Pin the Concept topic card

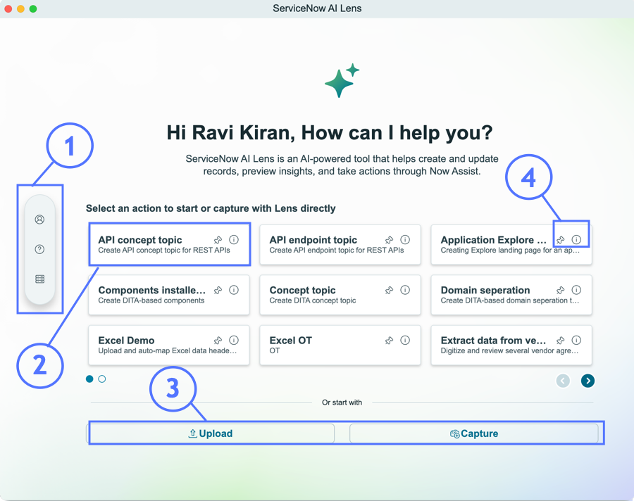coord(389,290)
